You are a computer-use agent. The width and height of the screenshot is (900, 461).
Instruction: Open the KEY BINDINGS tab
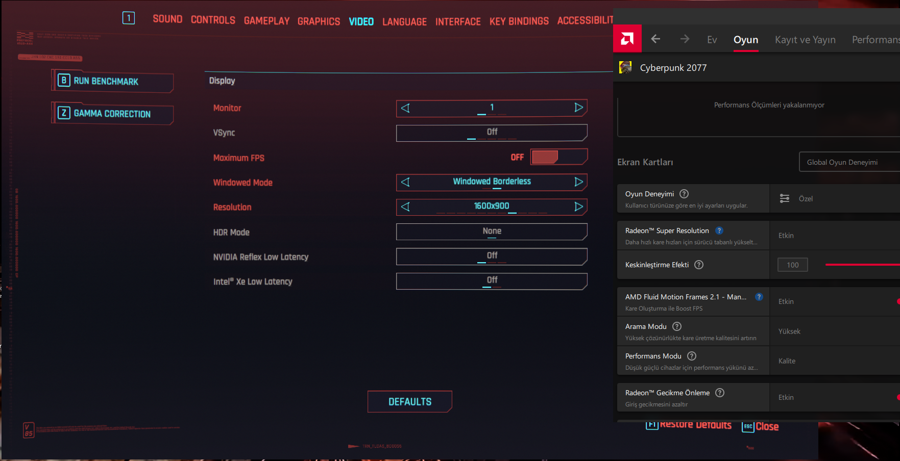(519, 21)
